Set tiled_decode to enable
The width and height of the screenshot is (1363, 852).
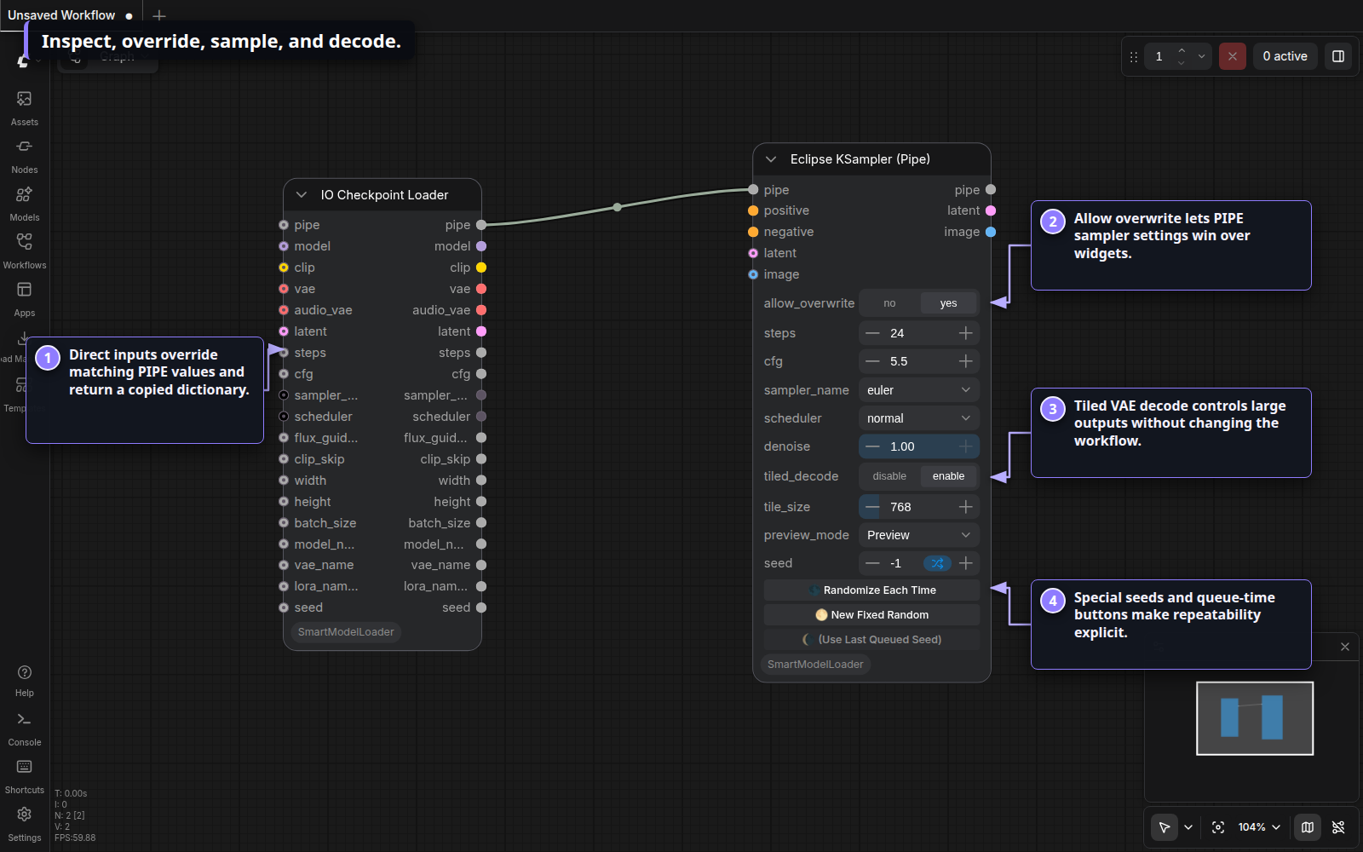coord(948,476)
